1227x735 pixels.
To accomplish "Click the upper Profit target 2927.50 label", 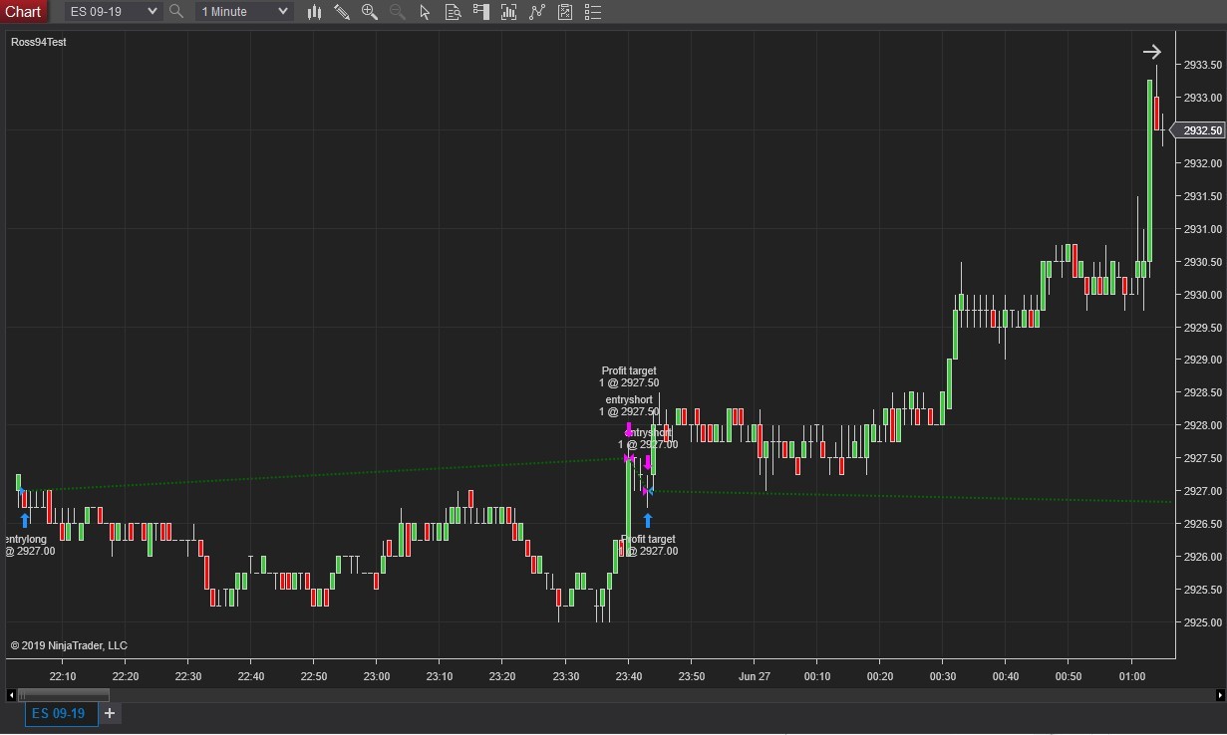I will 629,376.
